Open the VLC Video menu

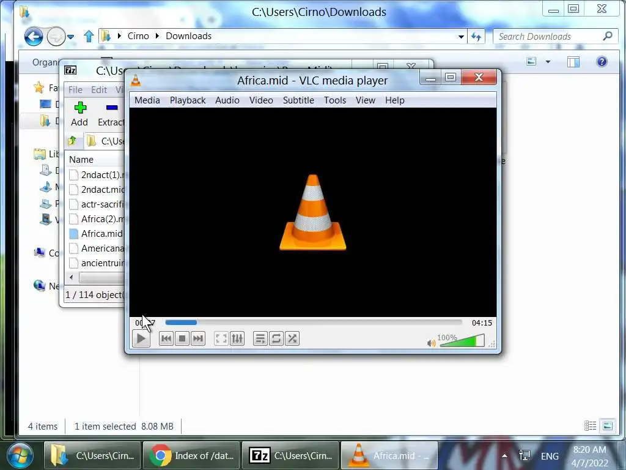tap(261, 100)
